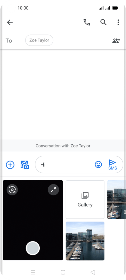
Task: Send the message via SMS
Action: pyautogui.click(x=112, y=165)
